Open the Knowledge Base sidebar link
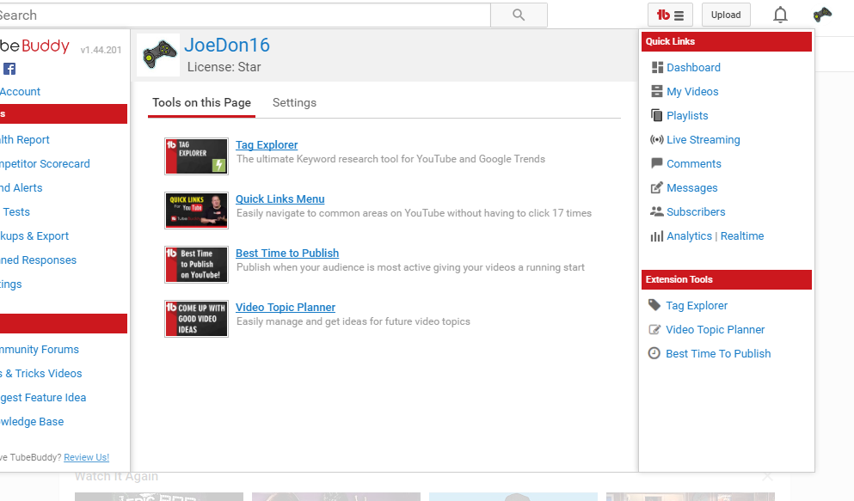 (32, 422)
